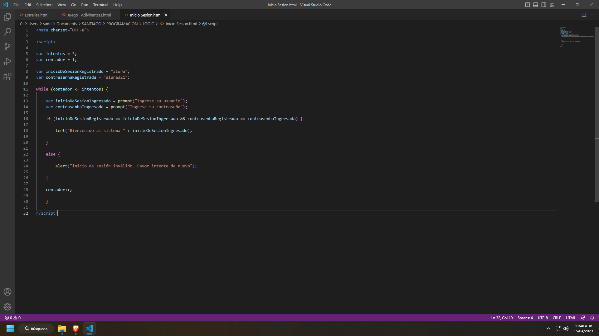Click the split editor right icon
The width and height of the screenshot is (599, 336).
click(x=584, y=15)
